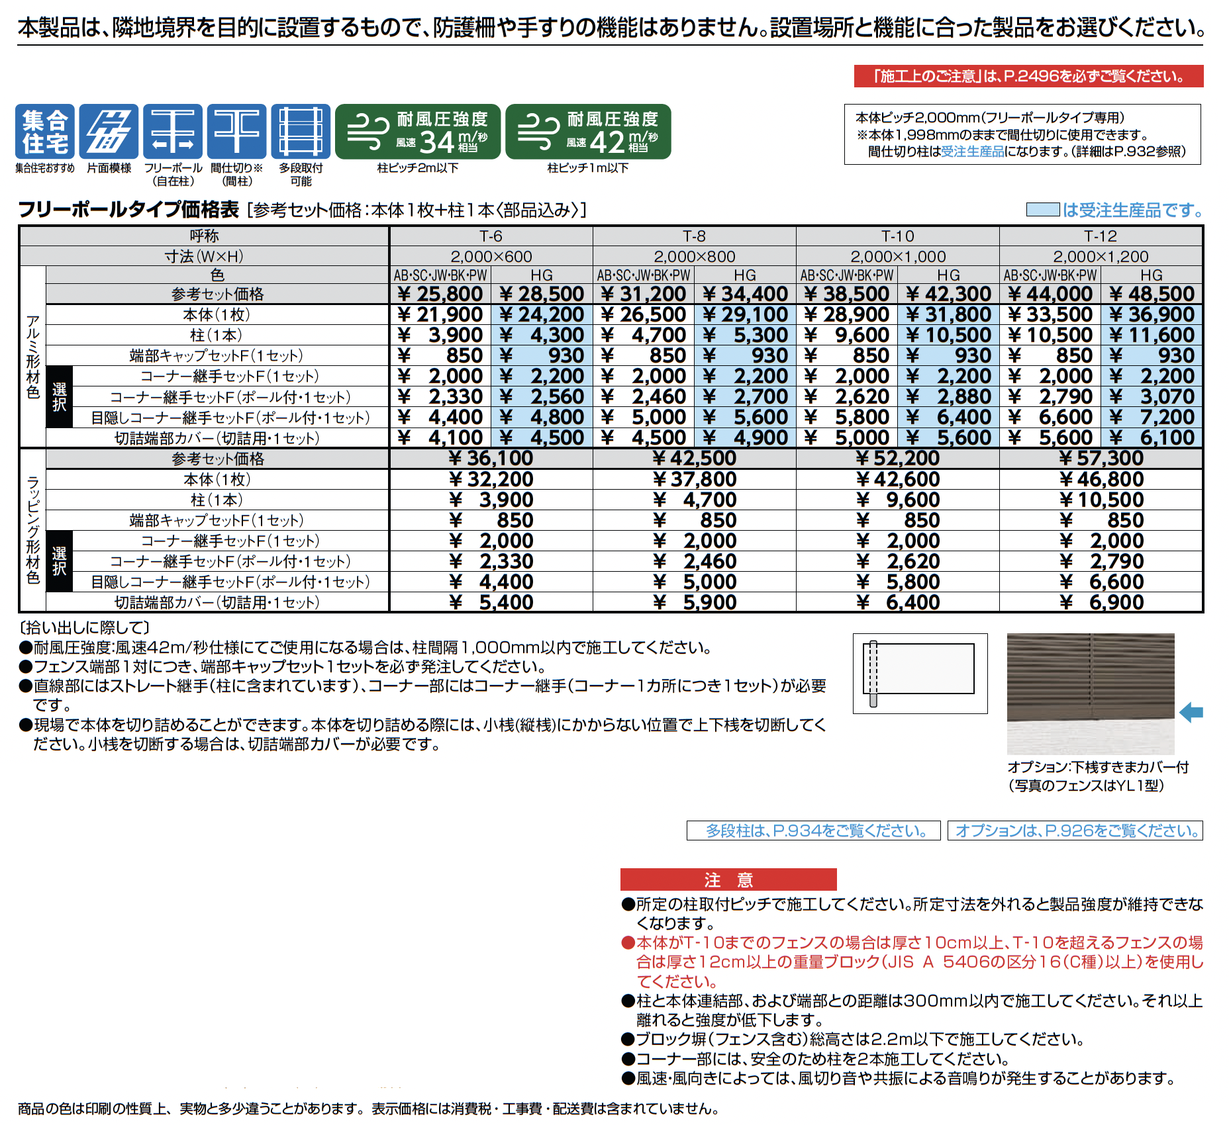Click the red 注意 caution header

pyautogui.click(x=728, y=879)
